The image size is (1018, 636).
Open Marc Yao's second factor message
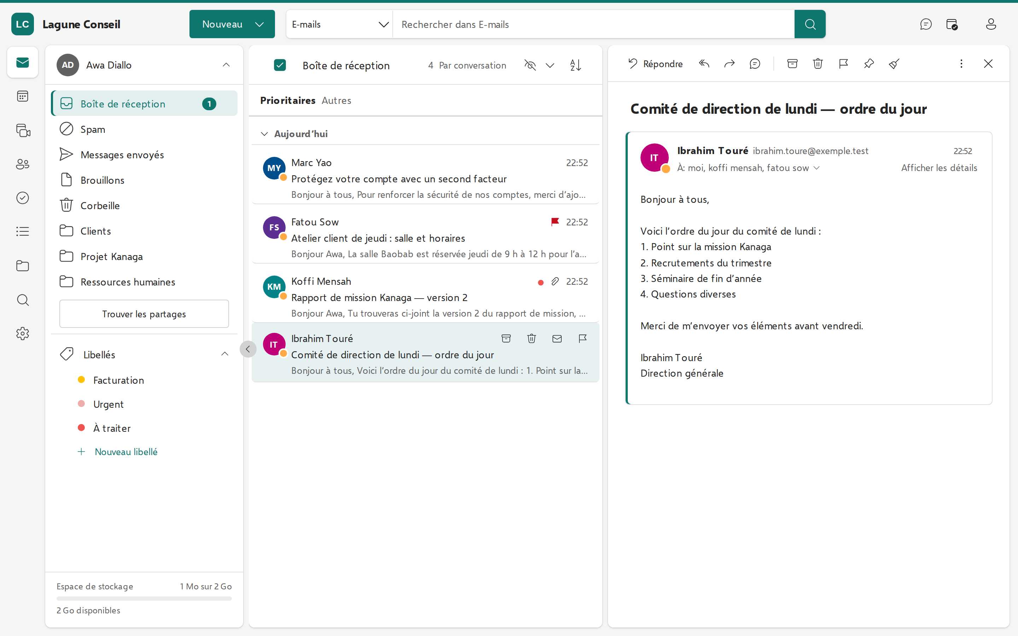(425, 175)
